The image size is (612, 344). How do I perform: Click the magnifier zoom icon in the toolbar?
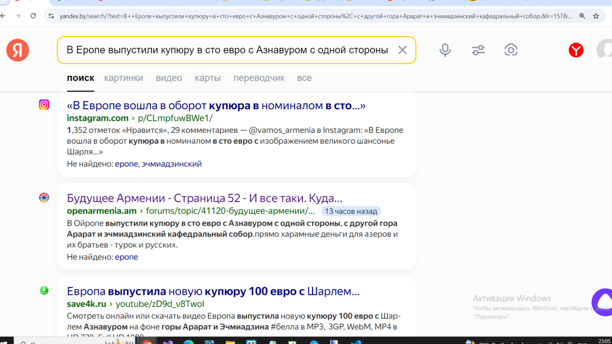(x=582, y=16)
